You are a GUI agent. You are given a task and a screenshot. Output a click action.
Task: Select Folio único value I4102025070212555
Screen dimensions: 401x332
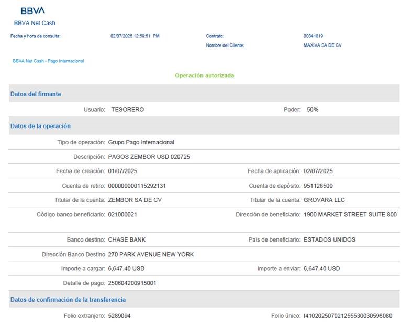[348, 316]
